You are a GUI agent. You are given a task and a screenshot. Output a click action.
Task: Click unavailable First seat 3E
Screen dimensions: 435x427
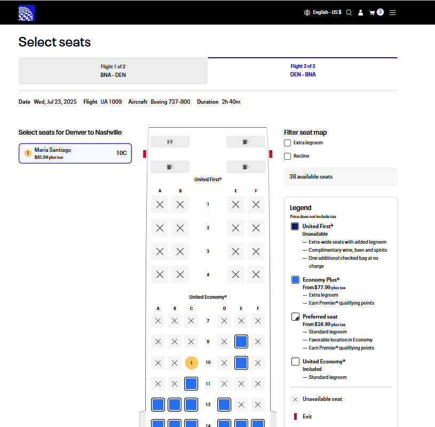point(235,251)
